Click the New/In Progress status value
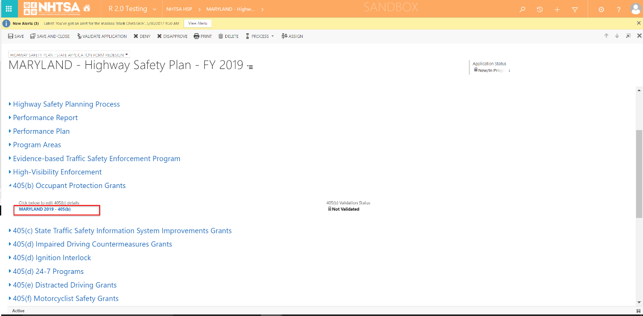 (494, 70)
